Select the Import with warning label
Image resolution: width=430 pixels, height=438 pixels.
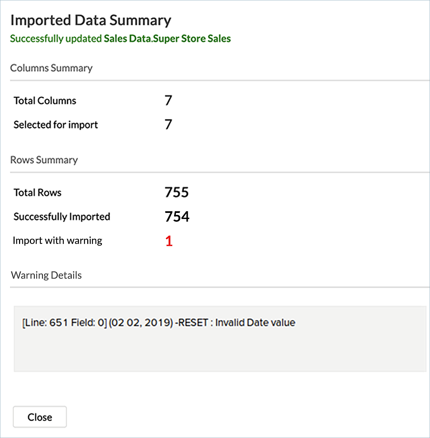click(x=57, y=240)
